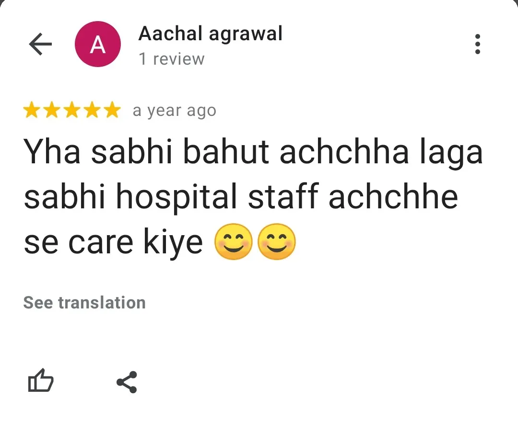Click the word 'hospital' in review
518x421 pixels.
coord(177,198)
